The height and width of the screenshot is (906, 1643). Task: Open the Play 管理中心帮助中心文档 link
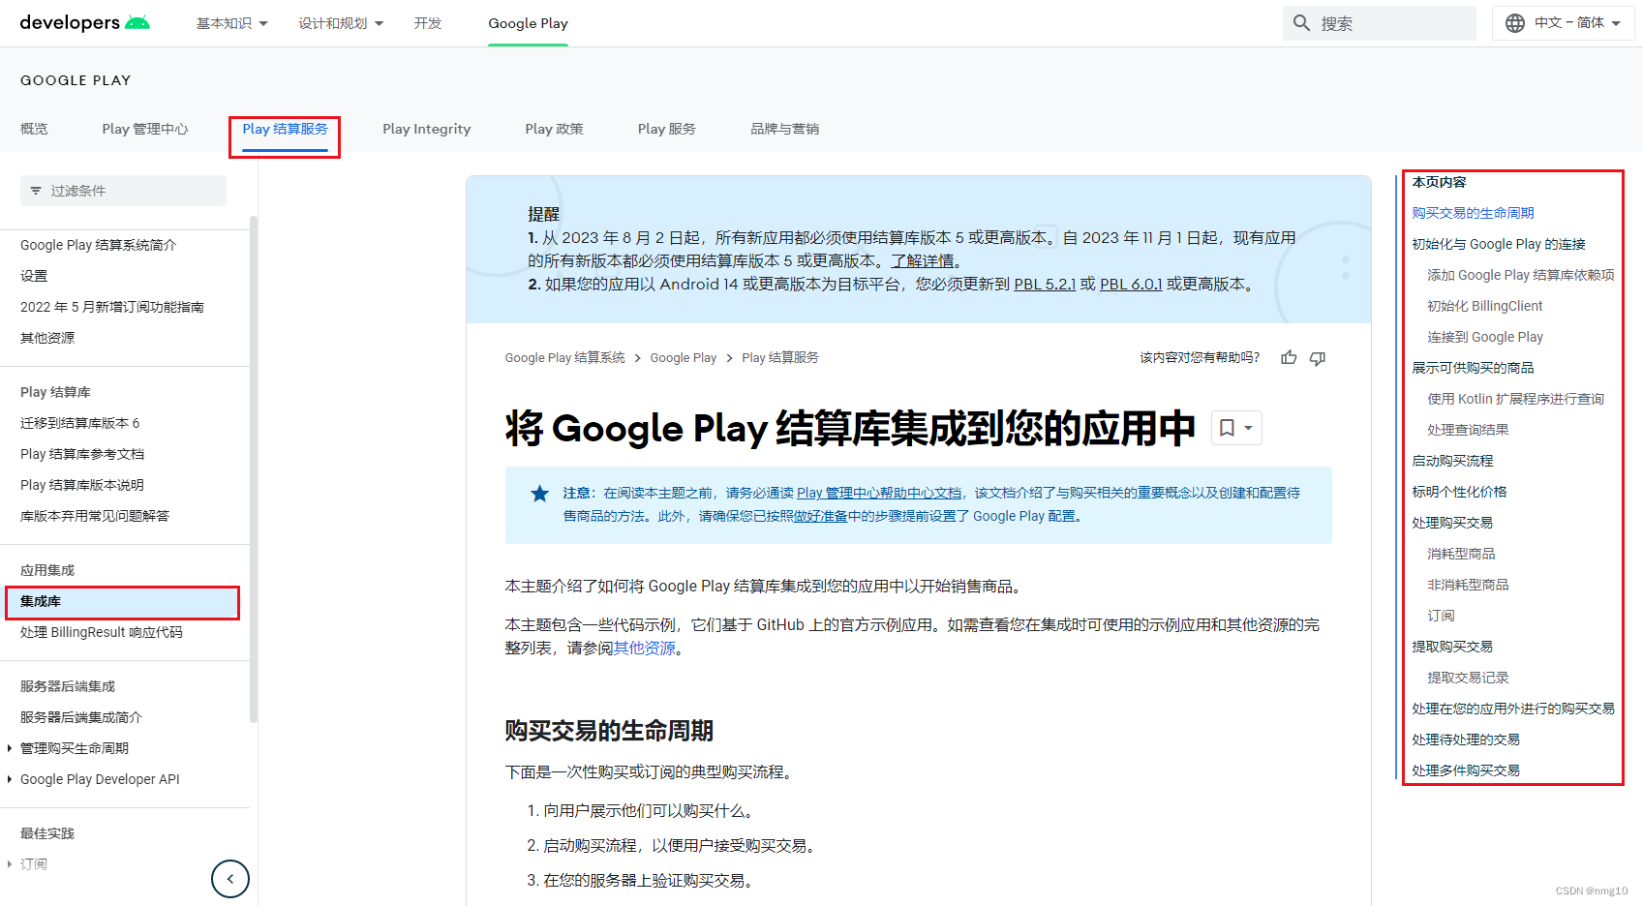tap(879, 493)
